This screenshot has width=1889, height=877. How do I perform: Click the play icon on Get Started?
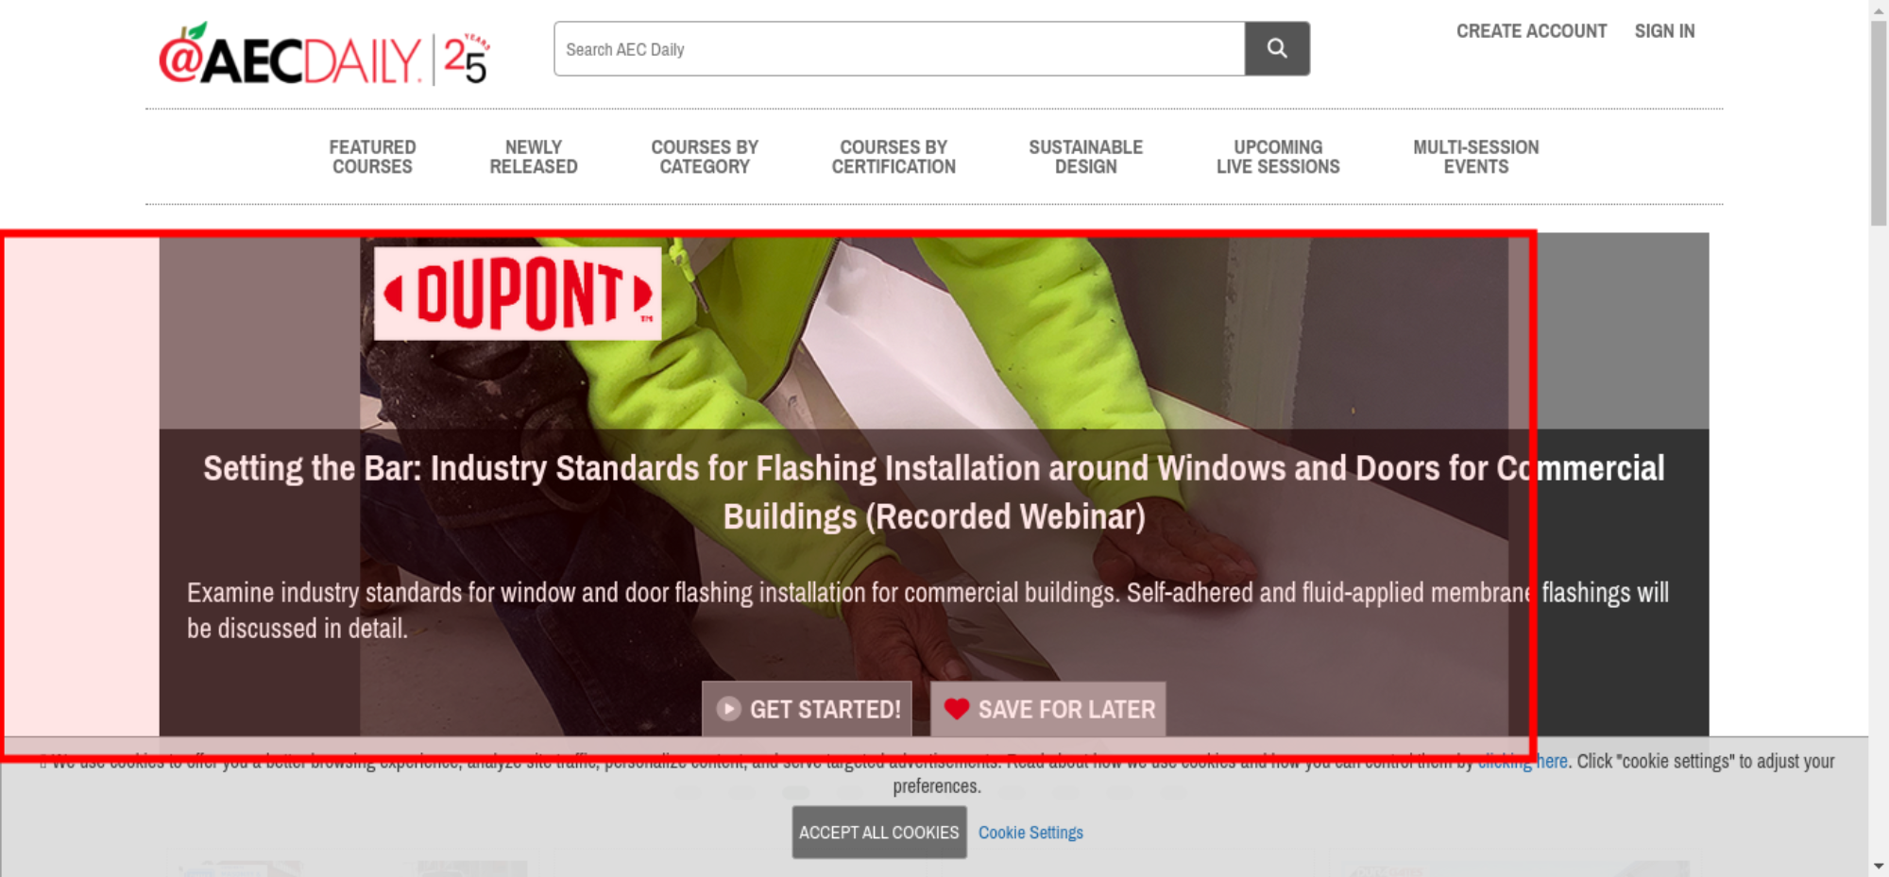(x=728, y=709)
